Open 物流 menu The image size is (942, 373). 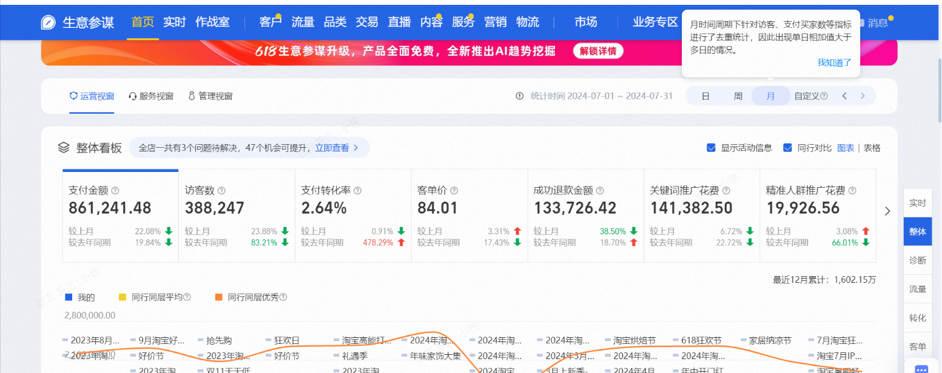[x=528, y=22]
